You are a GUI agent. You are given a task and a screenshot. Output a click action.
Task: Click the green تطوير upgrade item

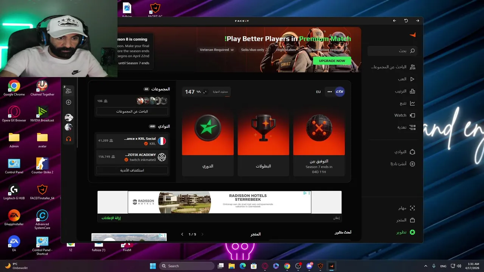tap(406, 232)
